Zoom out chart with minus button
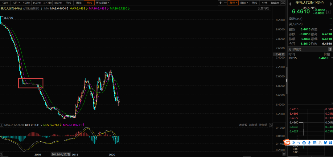The width and height of the screenshot is (333, 157). pos(225,3)
